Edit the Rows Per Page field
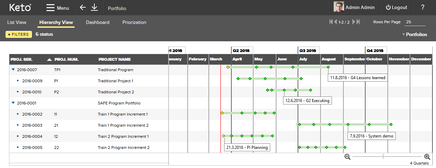Screen dimensions: 436x168 point(415,22)
